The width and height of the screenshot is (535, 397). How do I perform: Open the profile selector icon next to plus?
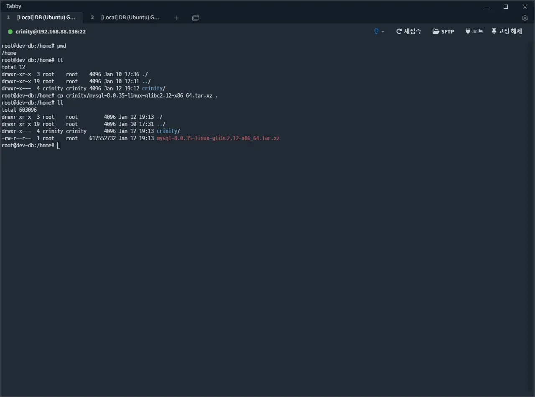click(196, 18)
